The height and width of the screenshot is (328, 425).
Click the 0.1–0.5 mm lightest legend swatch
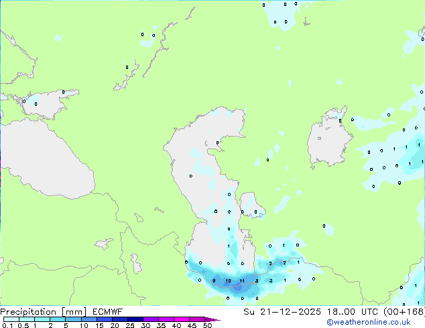tap(11, 319)
